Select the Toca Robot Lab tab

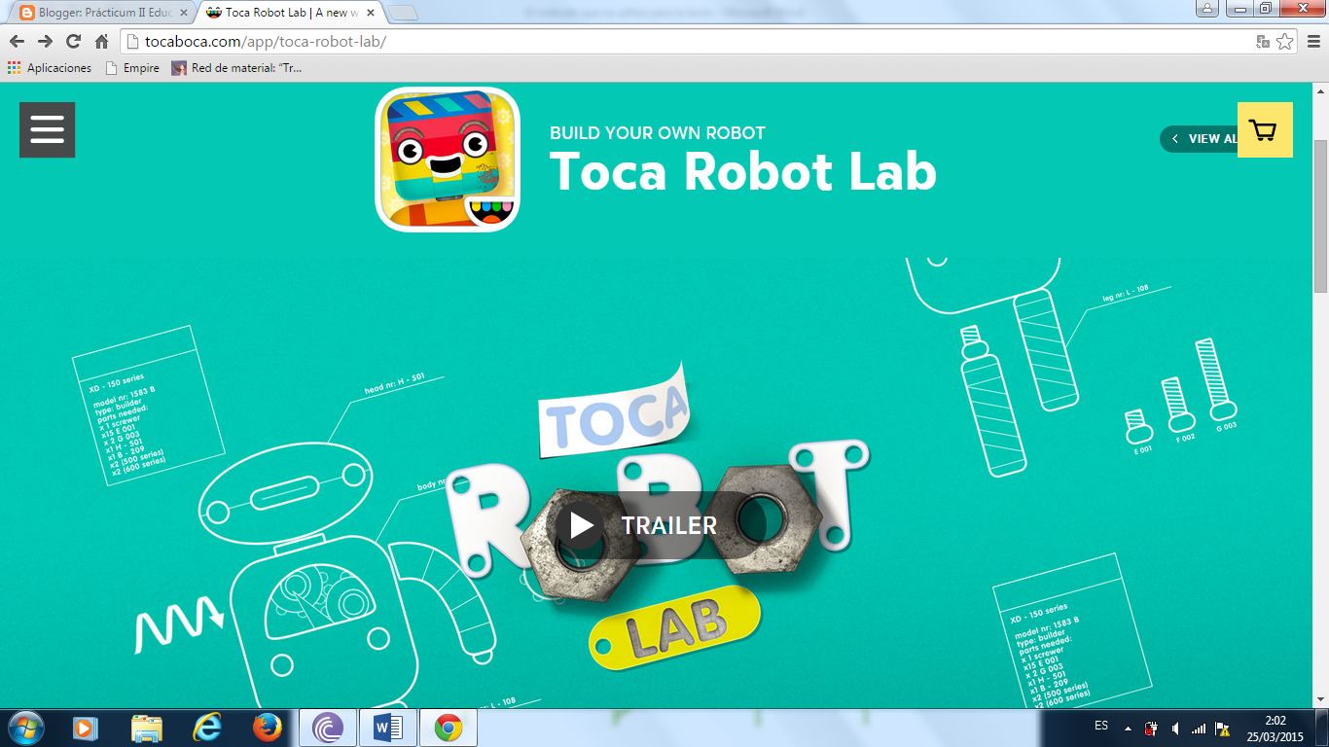(x=288, y=13)
